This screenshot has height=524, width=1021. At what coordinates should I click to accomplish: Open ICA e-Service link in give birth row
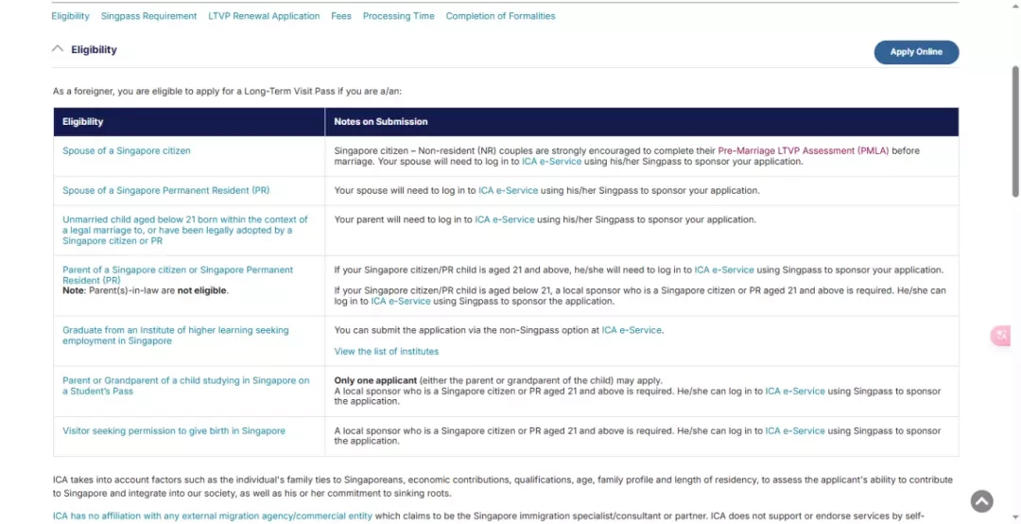795,430
